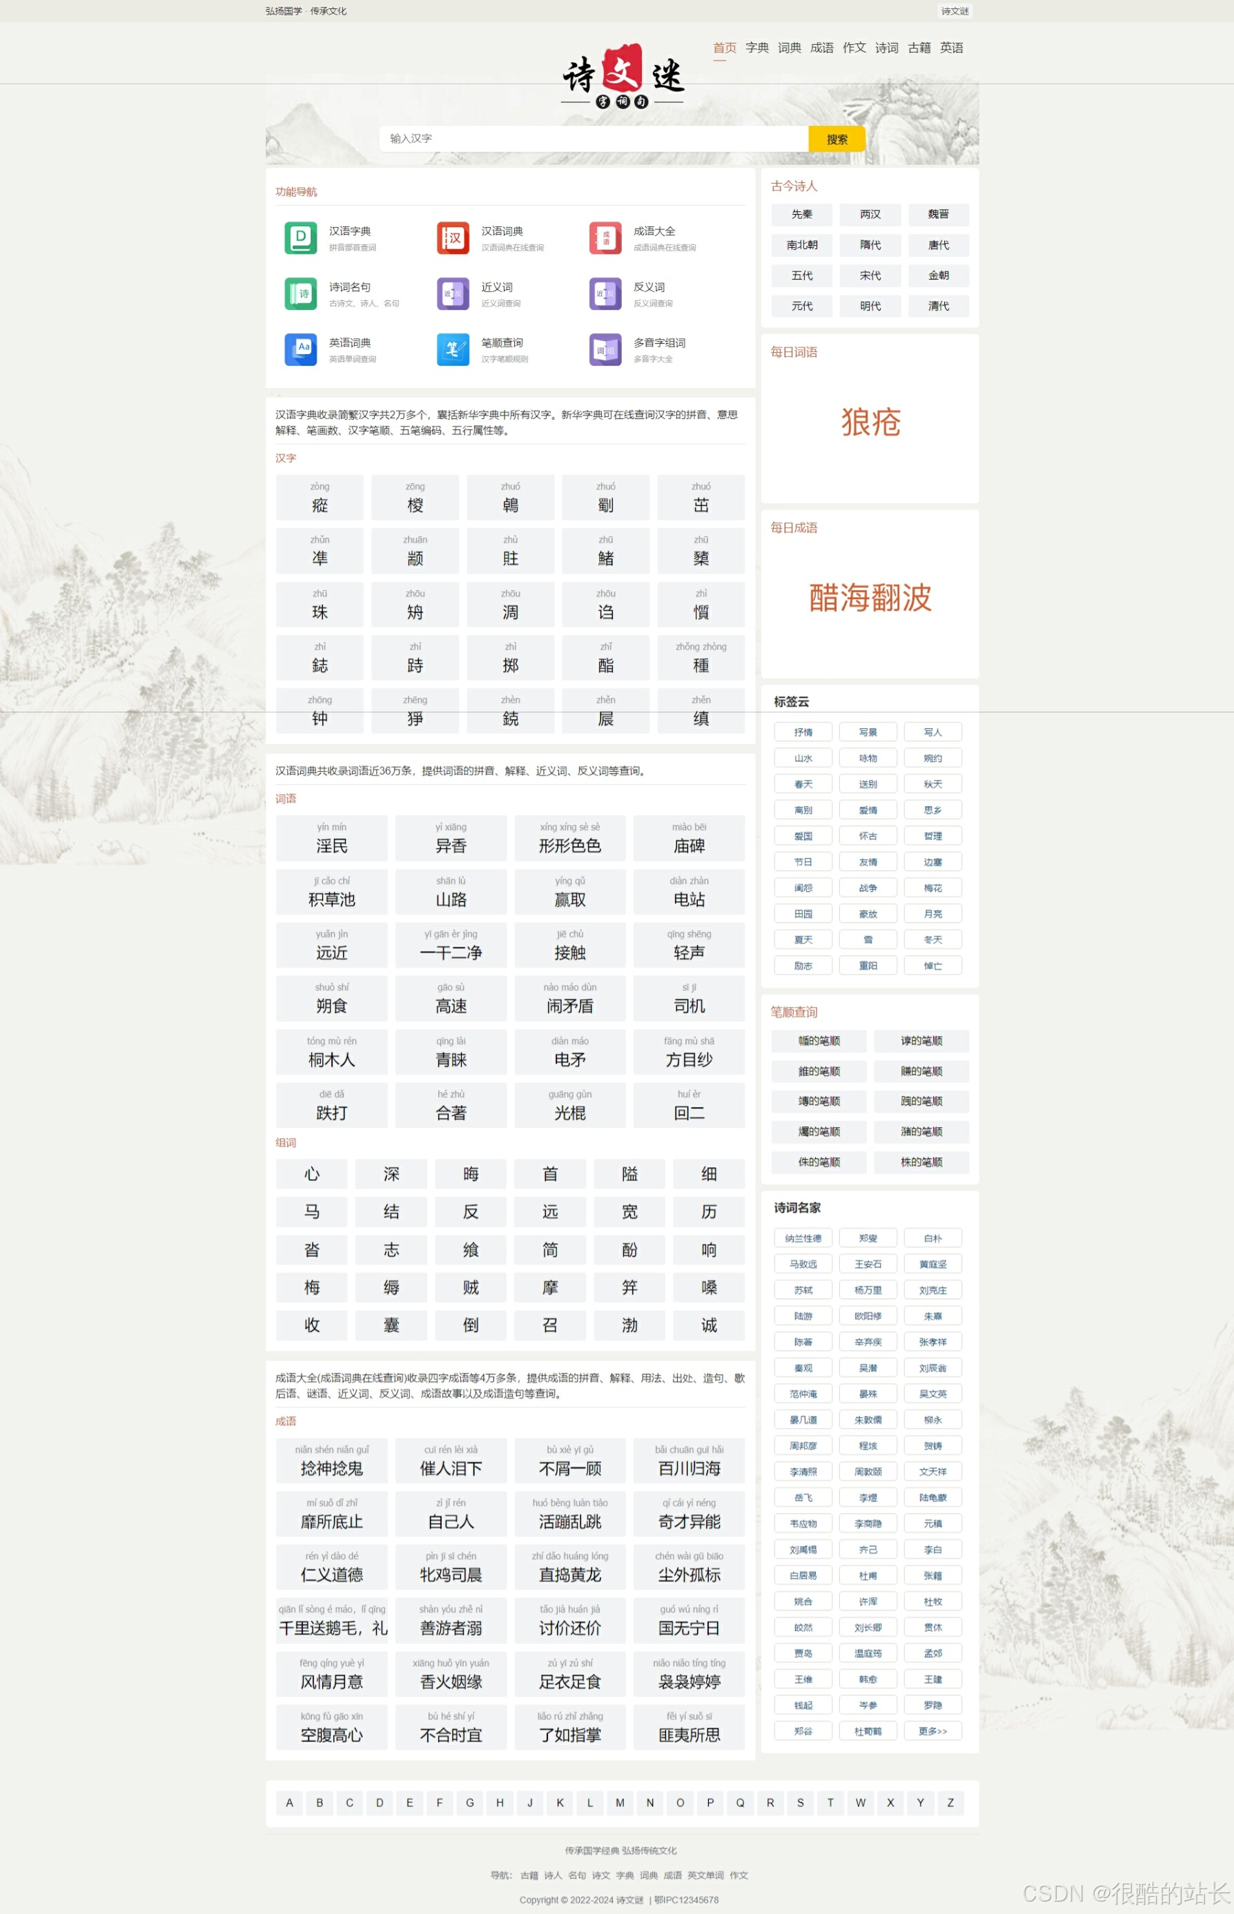Open the 作文 navigation item

(854, 47)
